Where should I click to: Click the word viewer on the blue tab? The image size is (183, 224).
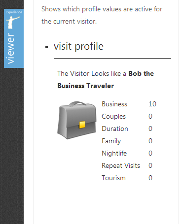pyautogui.click(x=11, y=48)
